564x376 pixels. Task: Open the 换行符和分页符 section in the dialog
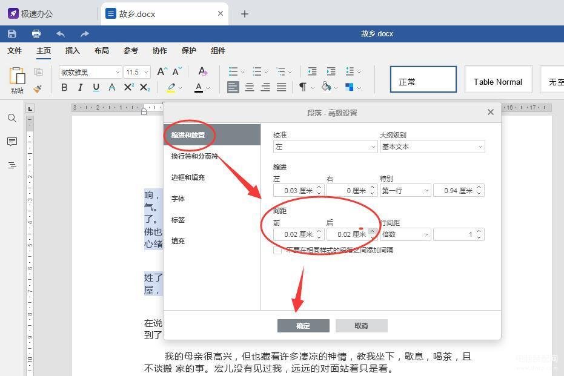pyautogui.click(x=194, y=156)
